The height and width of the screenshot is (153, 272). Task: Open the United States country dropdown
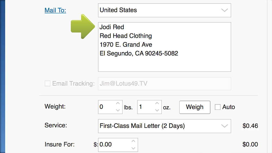pyautogui.click(x=164, y=10)
